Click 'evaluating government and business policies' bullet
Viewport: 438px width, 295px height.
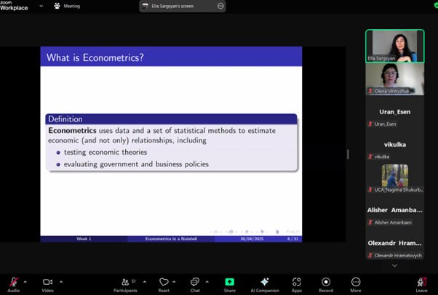tap(136, 164)
